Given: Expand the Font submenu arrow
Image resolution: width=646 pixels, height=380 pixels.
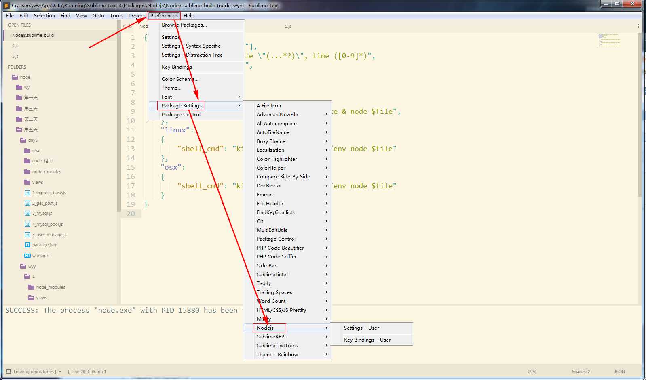Looking at the screenshot, I should [x=239, y=97].
